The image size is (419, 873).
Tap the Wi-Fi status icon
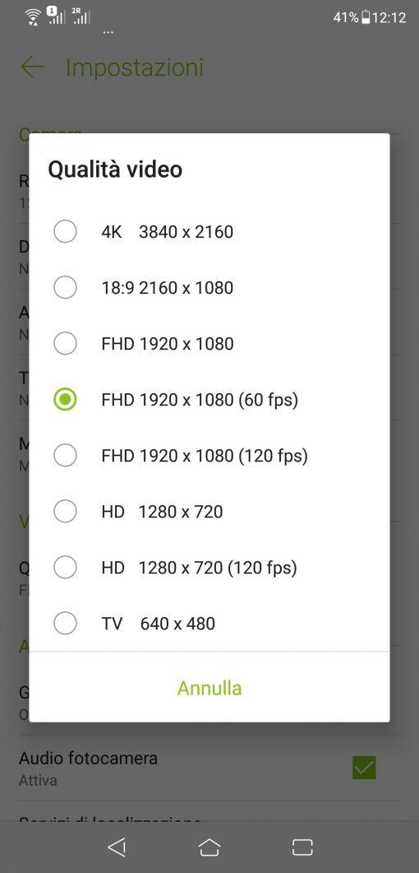click(x=34, y=16)
